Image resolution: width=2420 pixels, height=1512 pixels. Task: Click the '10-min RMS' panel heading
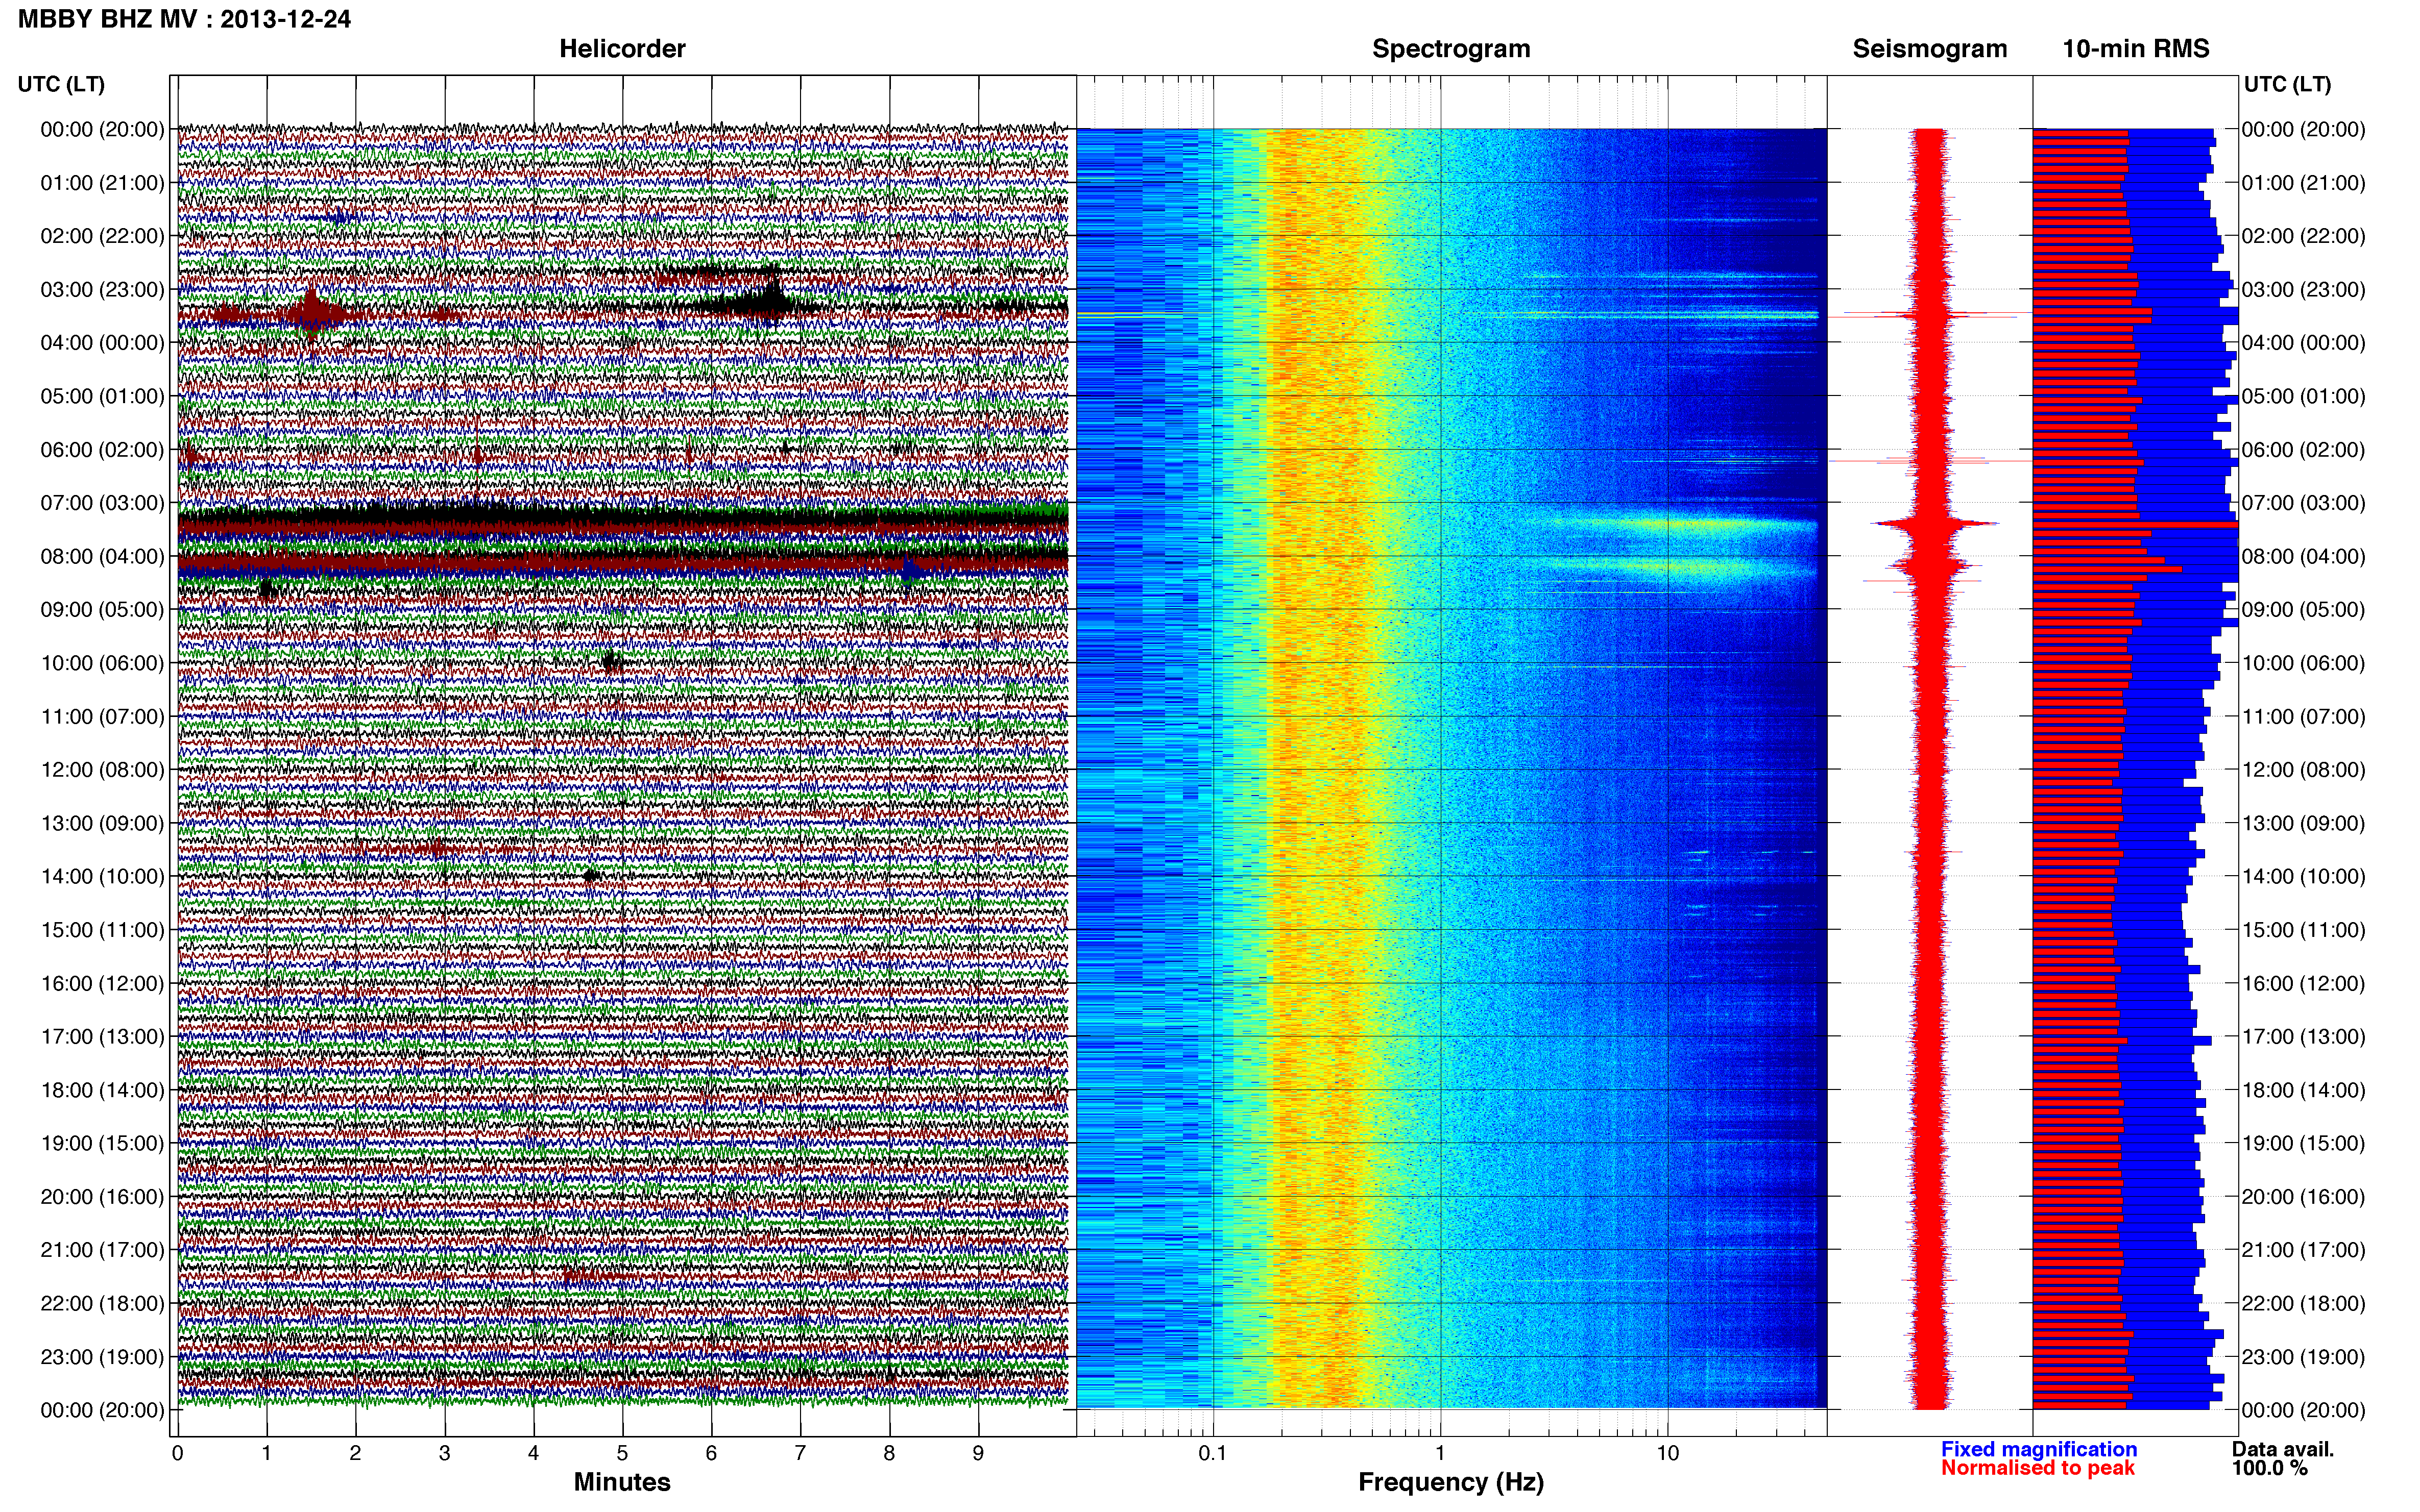pyautogui.click(x=2136, y=49)
